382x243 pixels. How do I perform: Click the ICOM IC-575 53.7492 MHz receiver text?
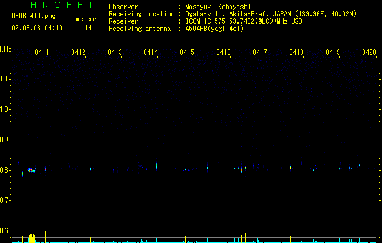point(244,21)
